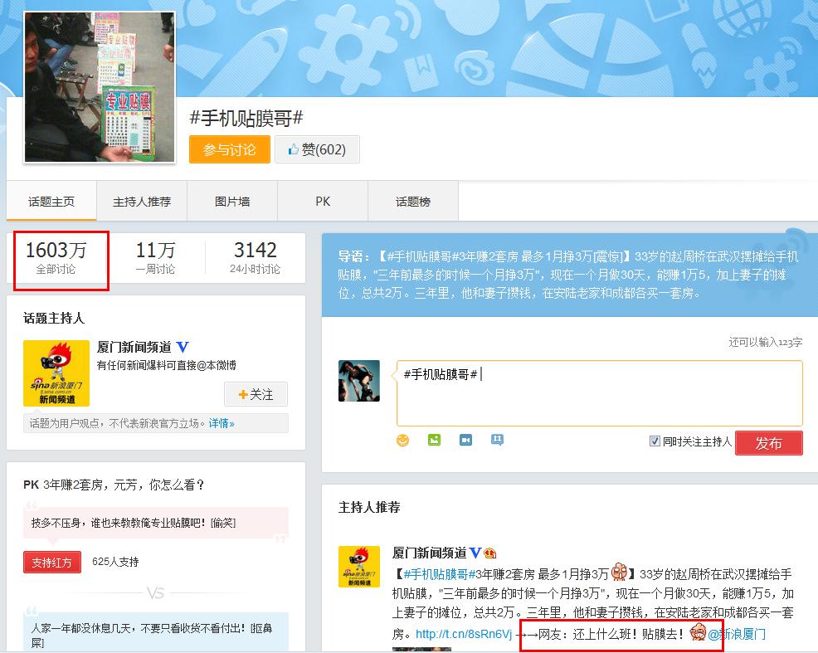
Task: Click inside the post text input box
Action: click(599, 398)
